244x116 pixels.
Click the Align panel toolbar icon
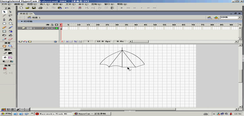coord(112,8)
